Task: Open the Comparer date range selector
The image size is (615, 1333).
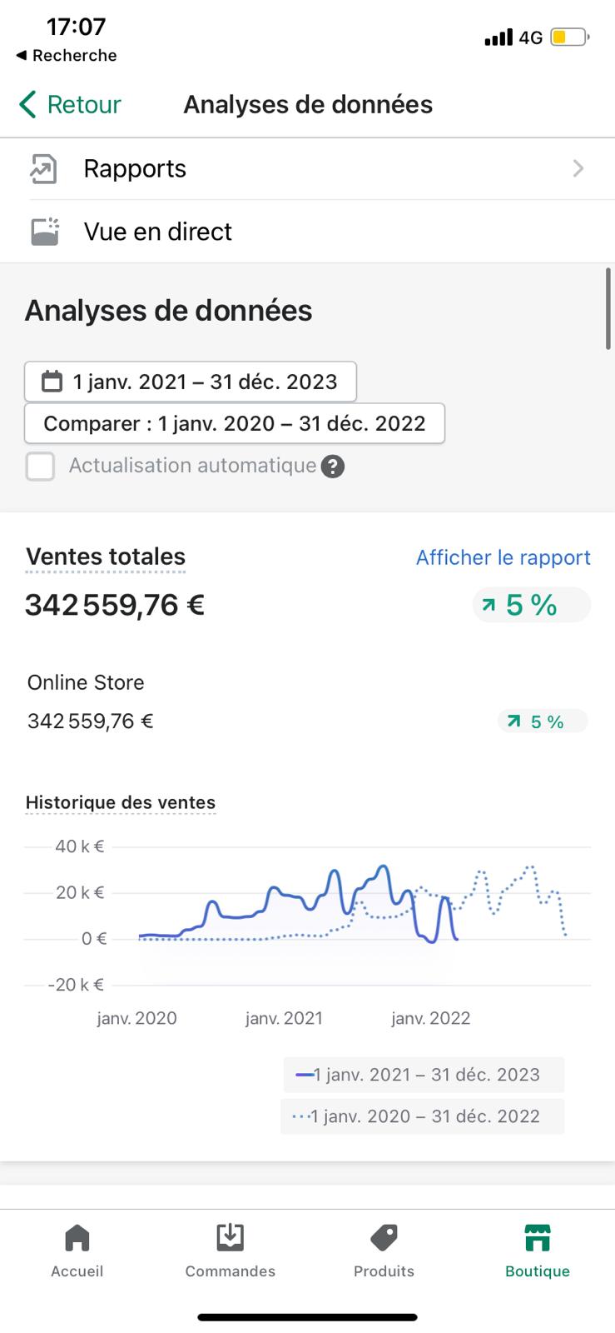Action: [x=235, y=424]
